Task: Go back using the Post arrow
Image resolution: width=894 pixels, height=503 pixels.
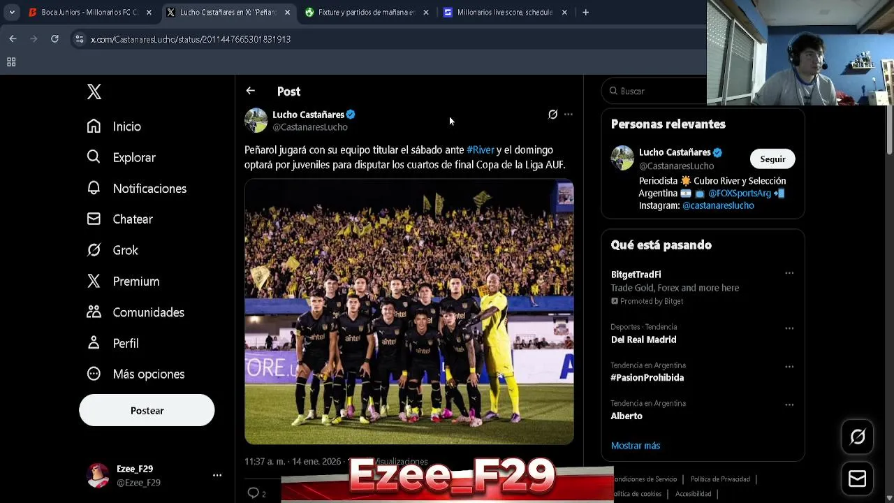Action: pos(250,91)
